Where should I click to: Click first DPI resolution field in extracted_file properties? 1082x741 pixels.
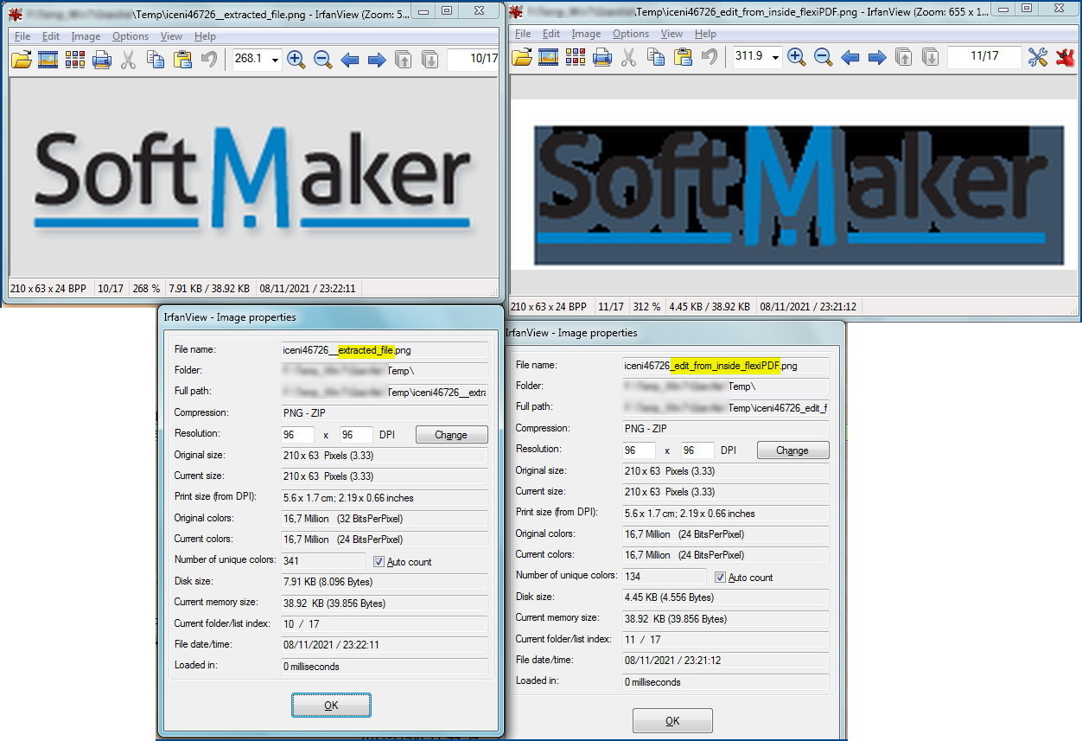click(297, 434)
